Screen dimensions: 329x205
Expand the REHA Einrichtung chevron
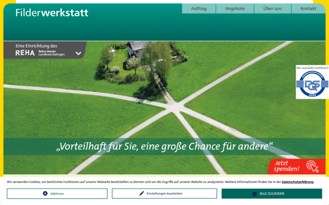(x=78, y=54)
